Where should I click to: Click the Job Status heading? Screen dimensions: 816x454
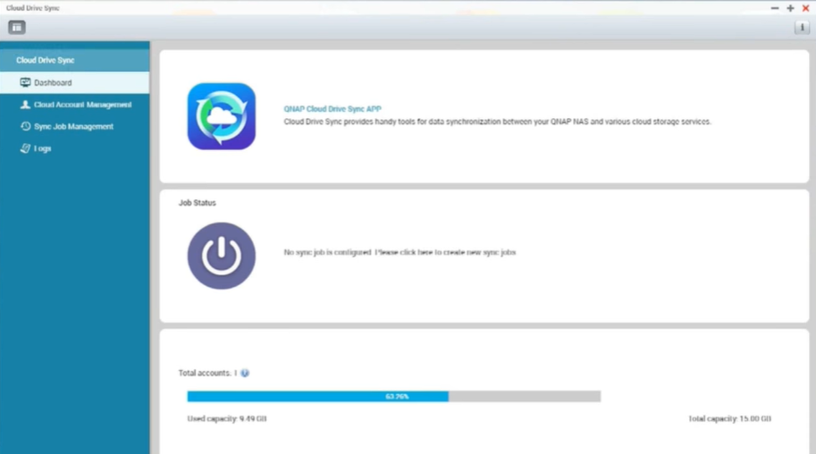[198, 203]
